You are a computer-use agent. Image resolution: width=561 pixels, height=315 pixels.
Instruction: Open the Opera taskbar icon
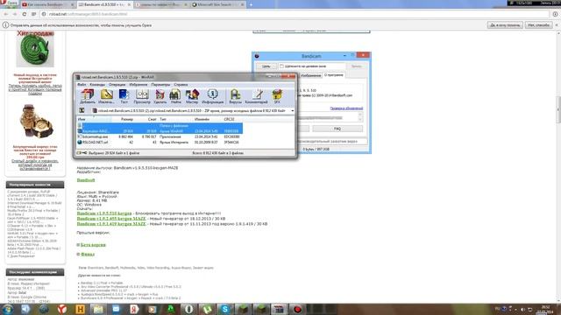pos(189,309)
